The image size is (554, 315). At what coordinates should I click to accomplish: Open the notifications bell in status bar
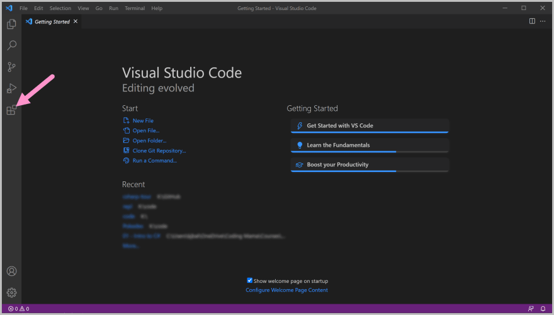[x=543, y=309]
